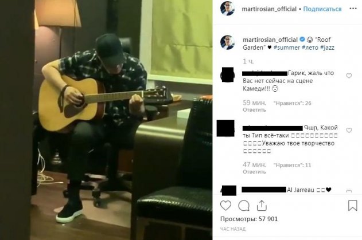362x240 pixels.
Task: Like the Al Jarreau comment
Action: (349, 191)
